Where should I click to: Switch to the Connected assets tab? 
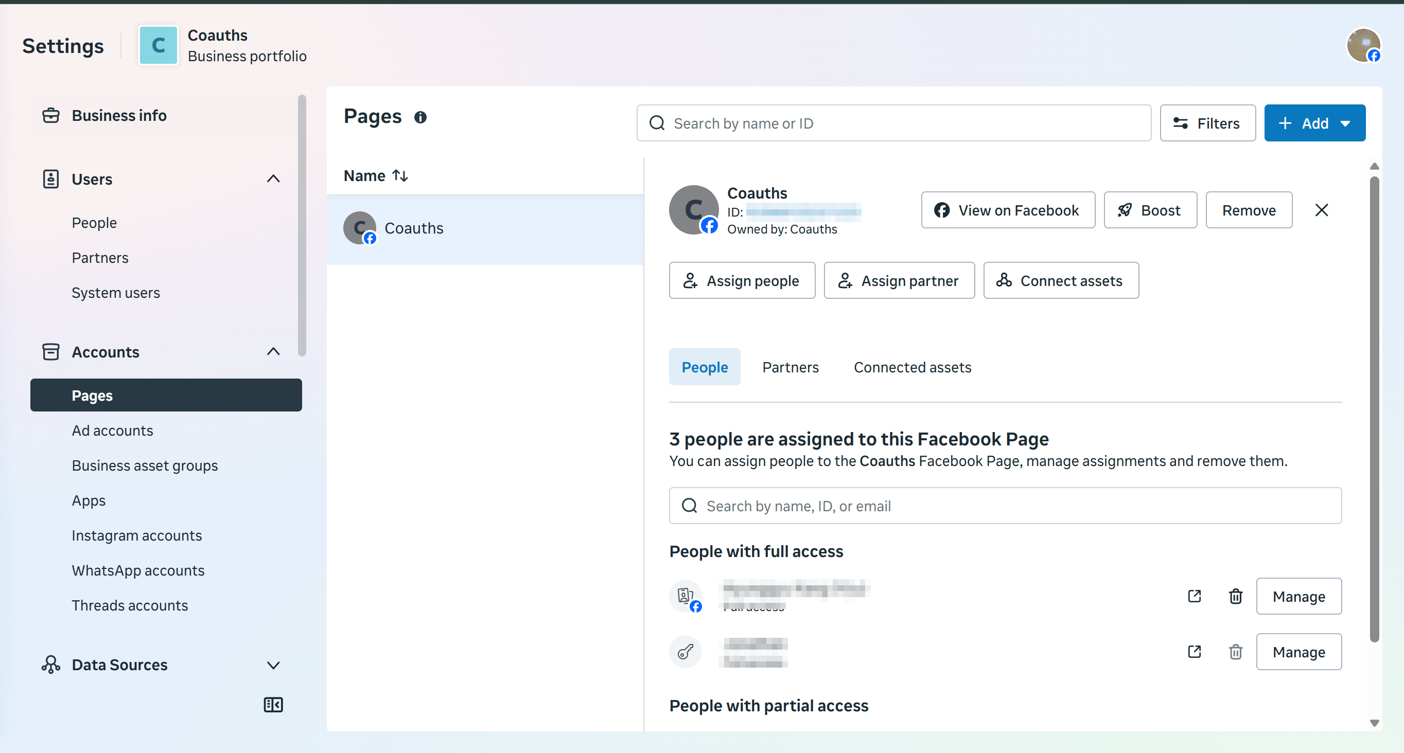click(x=912, y=367)
